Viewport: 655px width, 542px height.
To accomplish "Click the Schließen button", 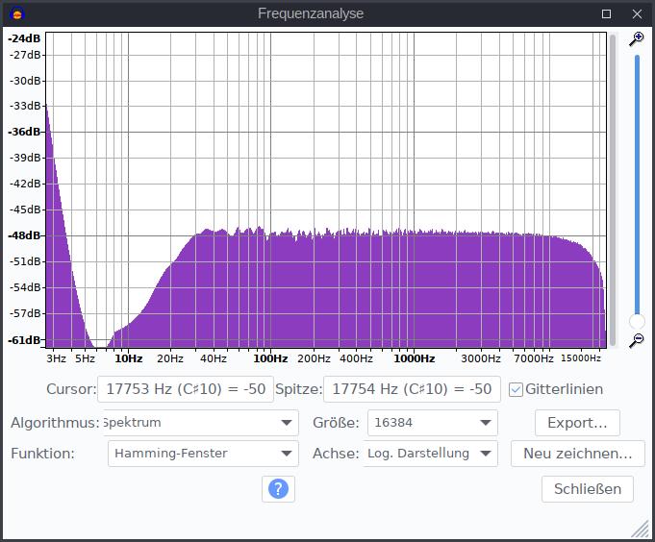I will [588, 489].
